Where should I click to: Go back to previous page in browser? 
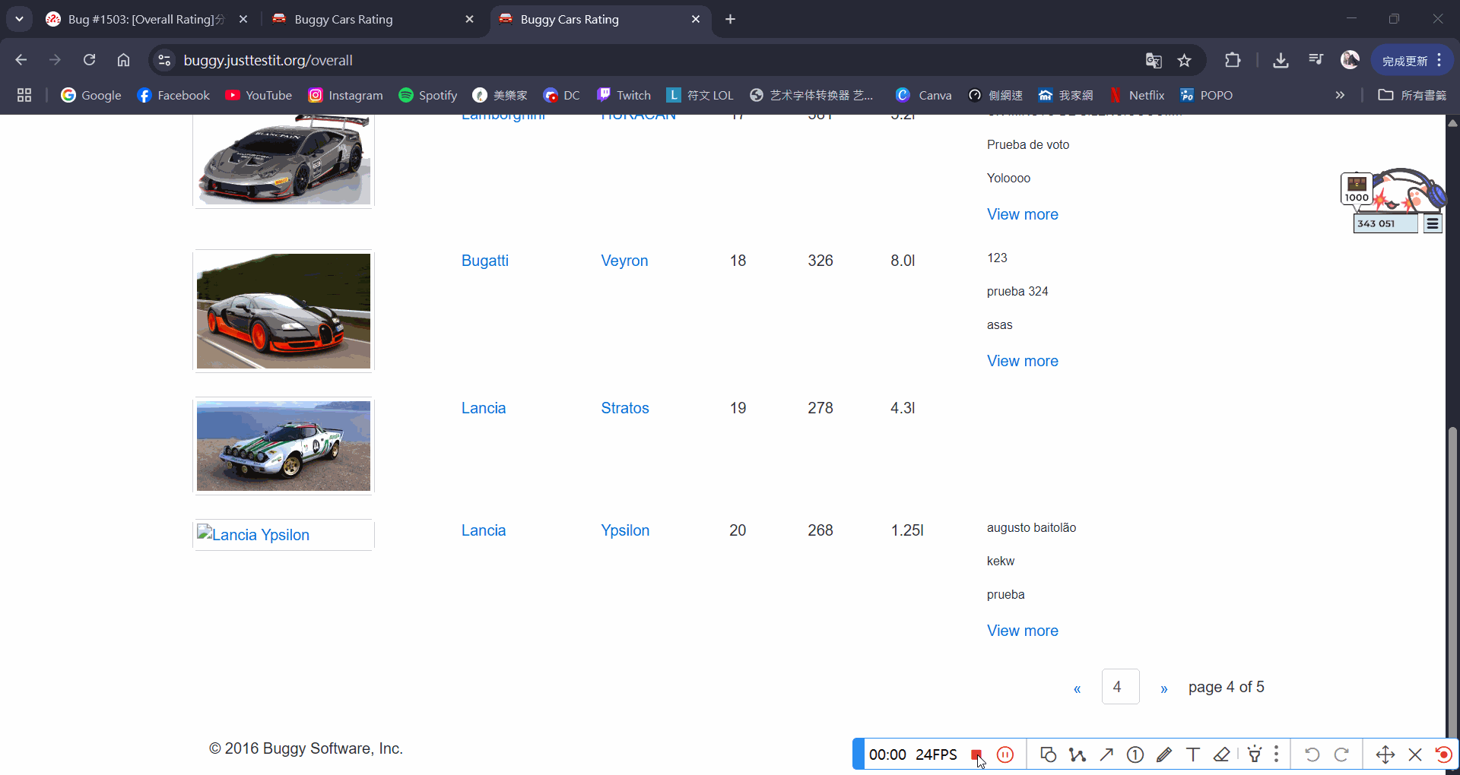(21, 60)
